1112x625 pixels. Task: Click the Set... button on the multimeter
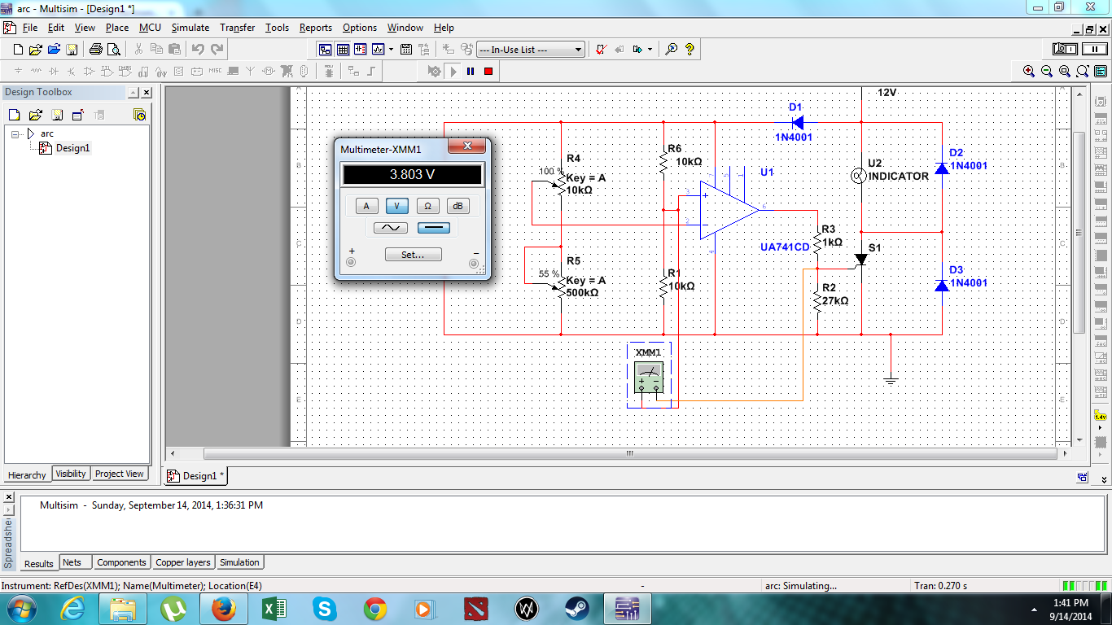413,255
